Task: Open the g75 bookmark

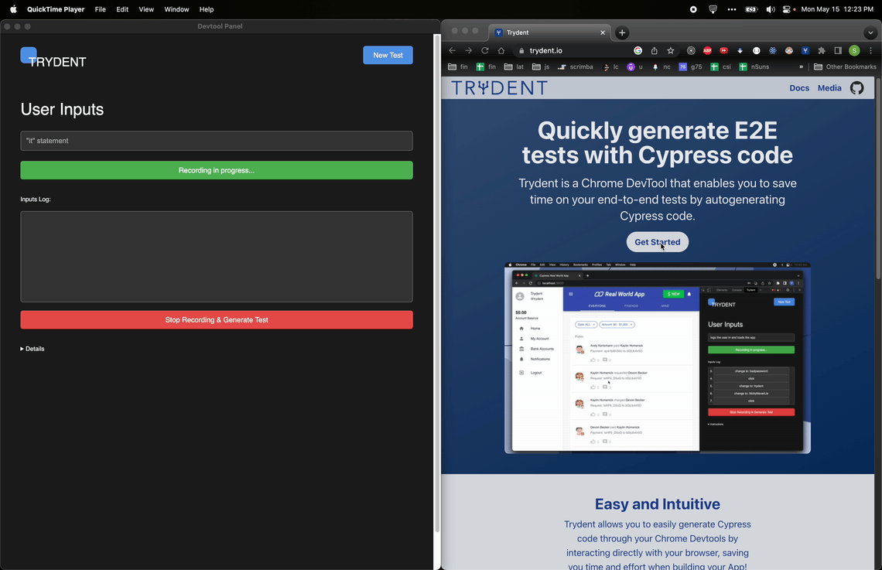Action: tap(690, 67)
